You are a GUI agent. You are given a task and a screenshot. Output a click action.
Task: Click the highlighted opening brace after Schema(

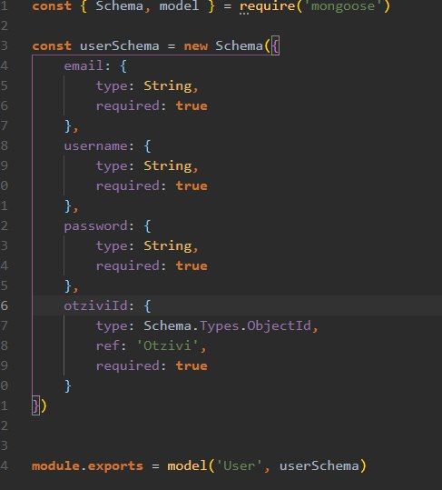275,46
